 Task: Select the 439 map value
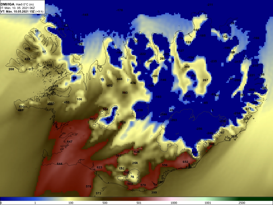(x=27, y=59)
